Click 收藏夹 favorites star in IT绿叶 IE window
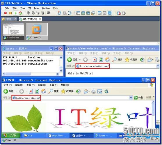 click(67, 91)
